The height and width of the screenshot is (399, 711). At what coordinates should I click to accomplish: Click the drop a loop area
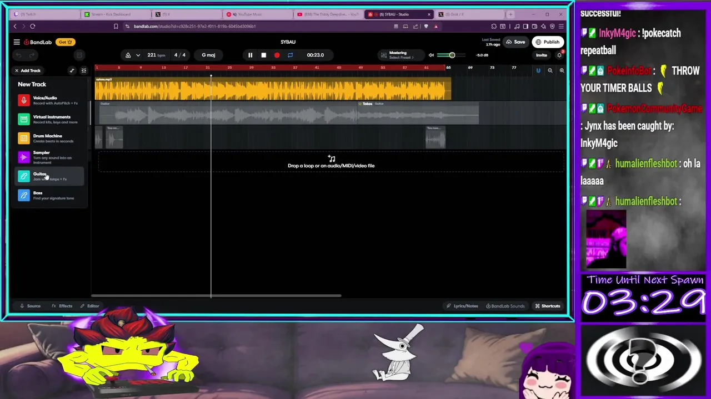331,162
